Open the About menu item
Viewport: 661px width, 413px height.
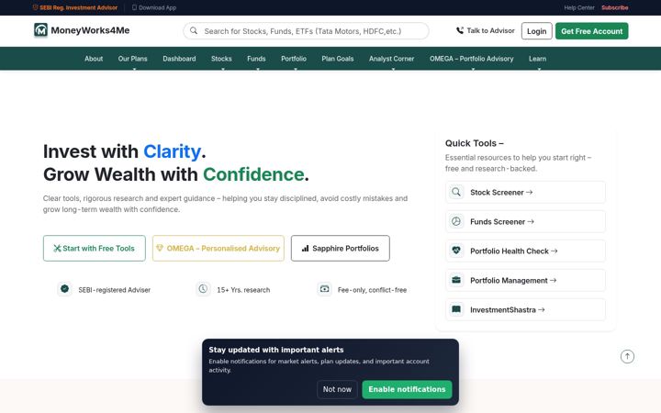click(x=94, y=59)
